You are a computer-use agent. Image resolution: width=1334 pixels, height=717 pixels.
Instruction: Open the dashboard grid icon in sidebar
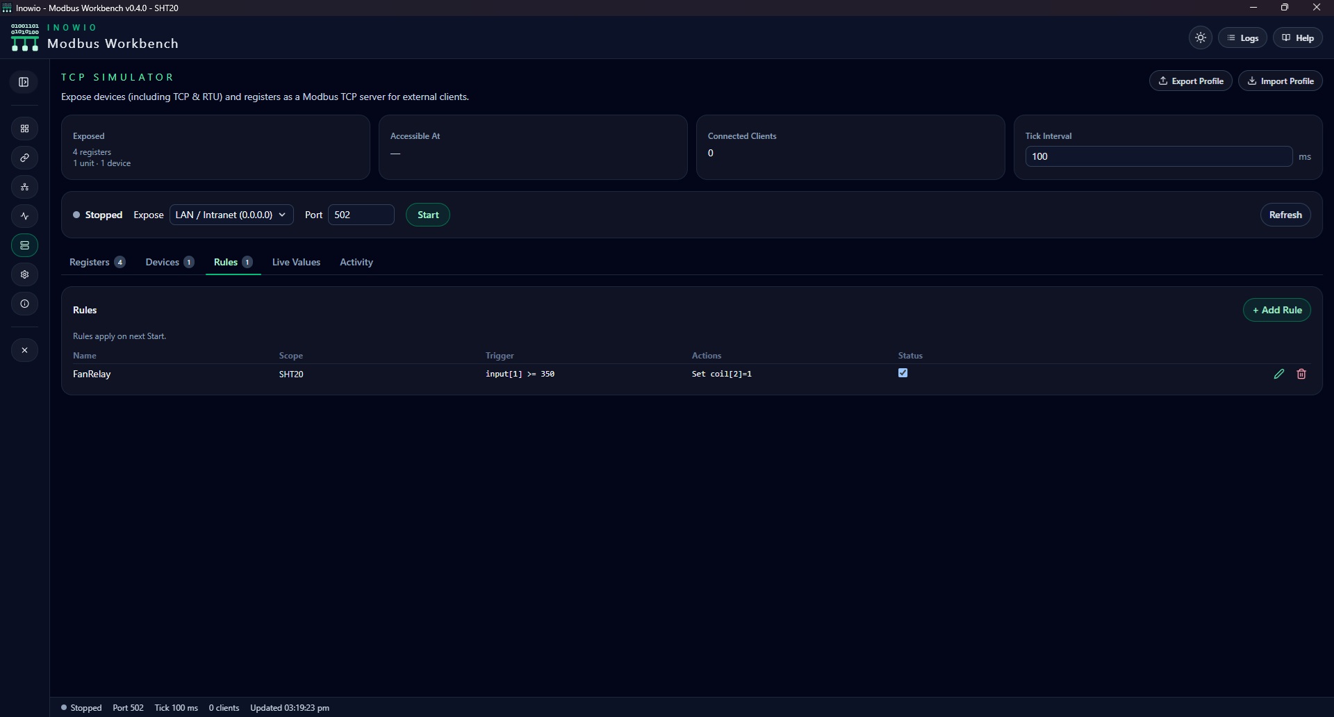24,129
